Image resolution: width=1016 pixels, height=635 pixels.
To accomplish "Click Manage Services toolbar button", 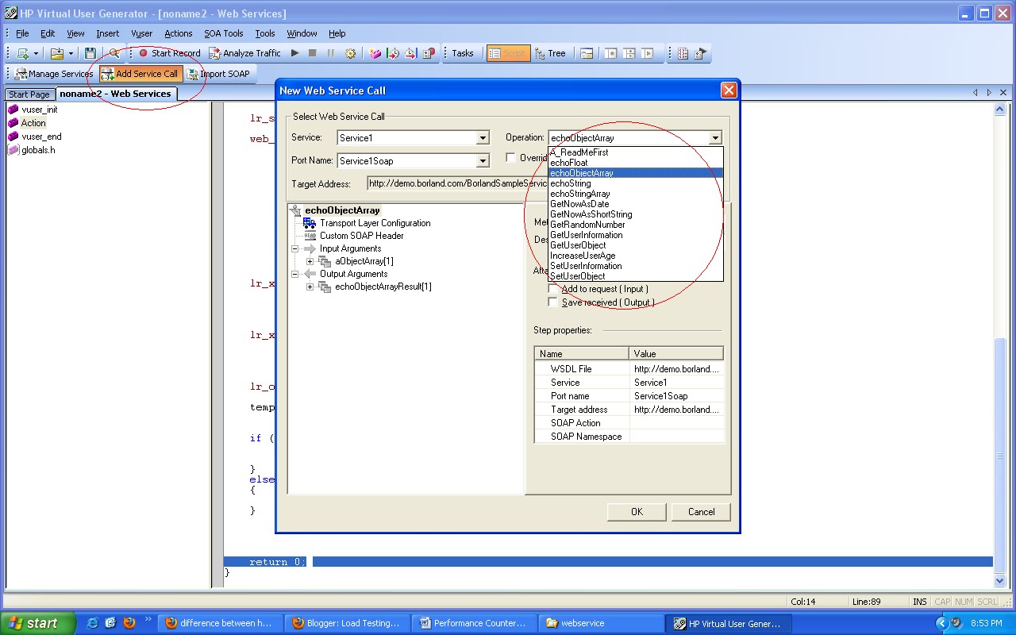I will coord(54,74).
